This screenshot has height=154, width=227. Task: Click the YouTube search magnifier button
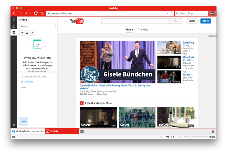tap(176, 21)
